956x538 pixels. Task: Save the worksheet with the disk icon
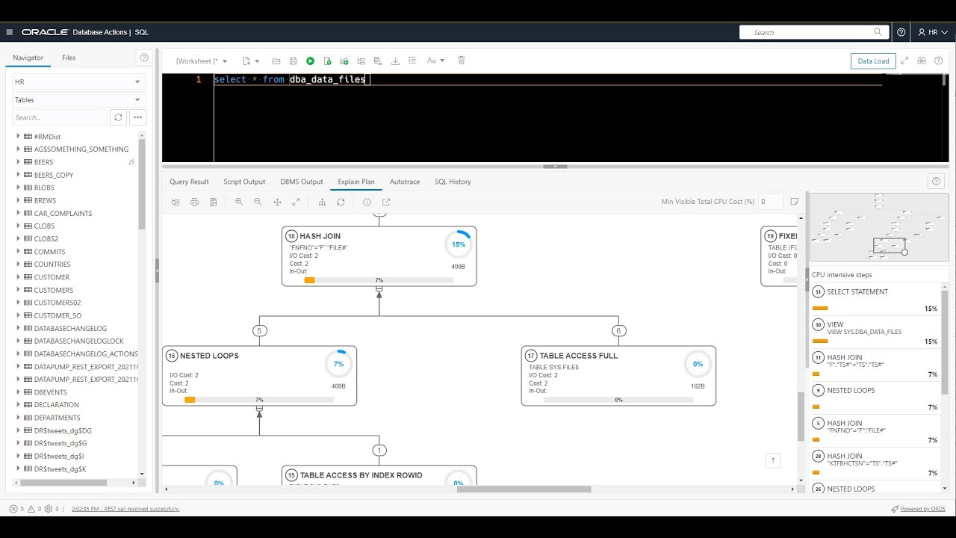pos(294,61)
